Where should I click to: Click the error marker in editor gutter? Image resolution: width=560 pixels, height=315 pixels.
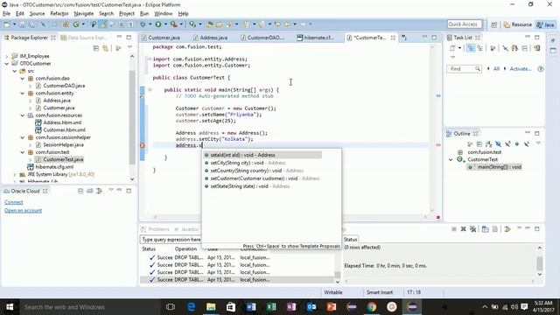[142, 145]
